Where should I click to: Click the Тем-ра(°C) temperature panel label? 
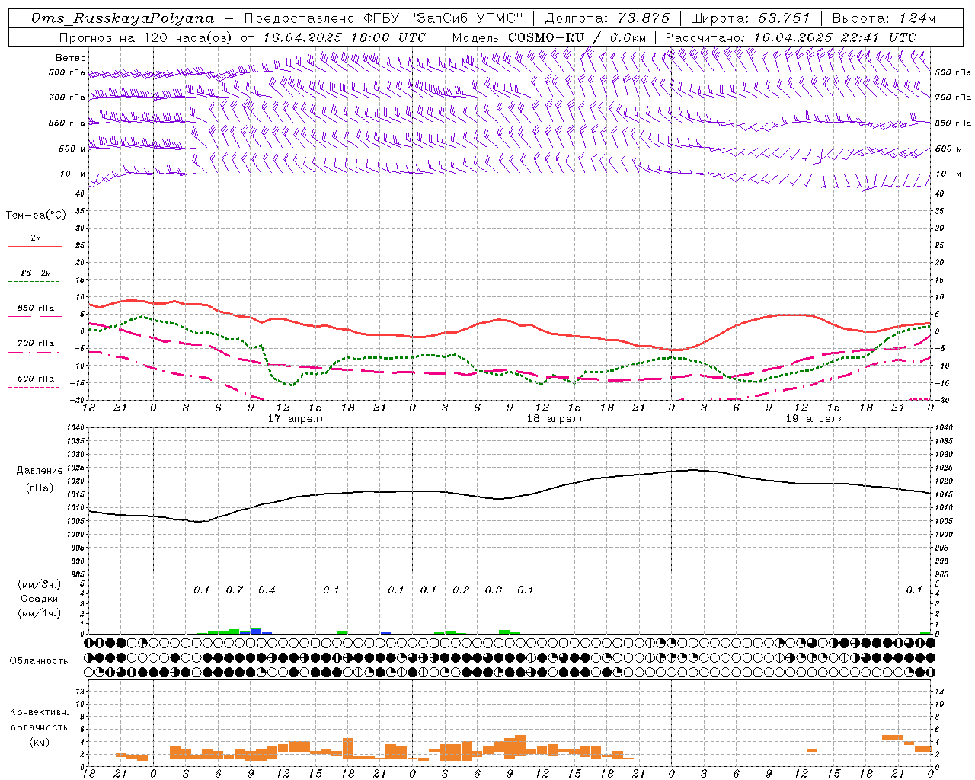tap(36, 216)
